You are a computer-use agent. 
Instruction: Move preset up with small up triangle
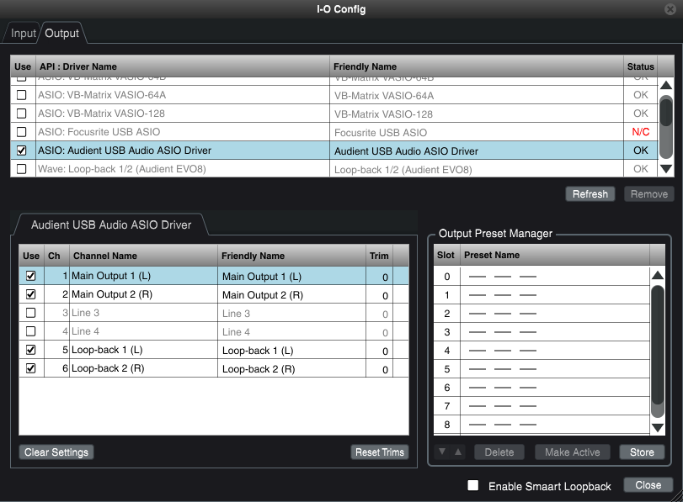click(458, 452)
